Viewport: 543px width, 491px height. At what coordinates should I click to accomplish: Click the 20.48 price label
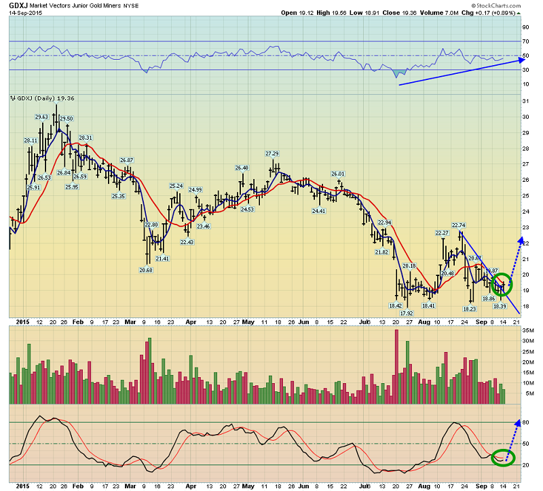click(x=448, y=273)
